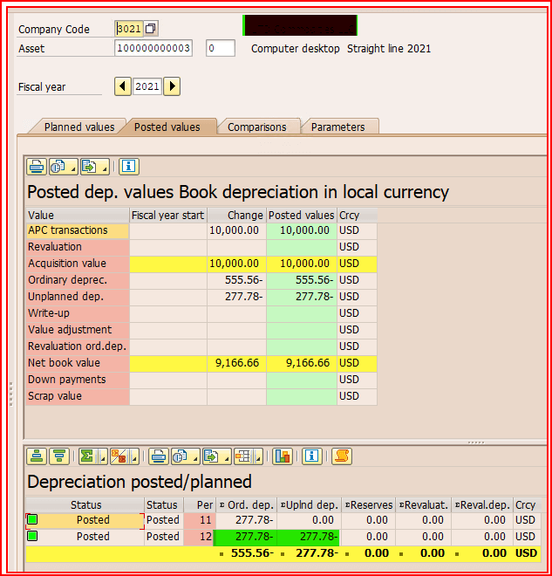Click the orange scroll icon in depreciation toolbar
Screen dimensions: 552x576
pyautogui.click(x=342, y=456)
